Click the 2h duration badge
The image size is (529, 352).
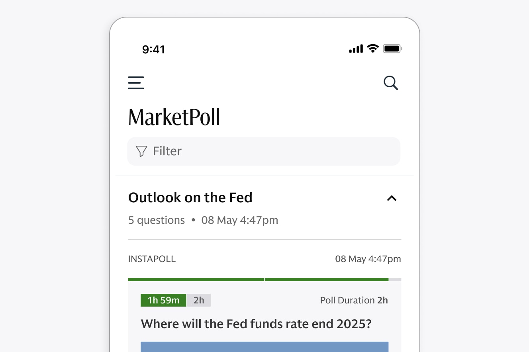[199, 300]
